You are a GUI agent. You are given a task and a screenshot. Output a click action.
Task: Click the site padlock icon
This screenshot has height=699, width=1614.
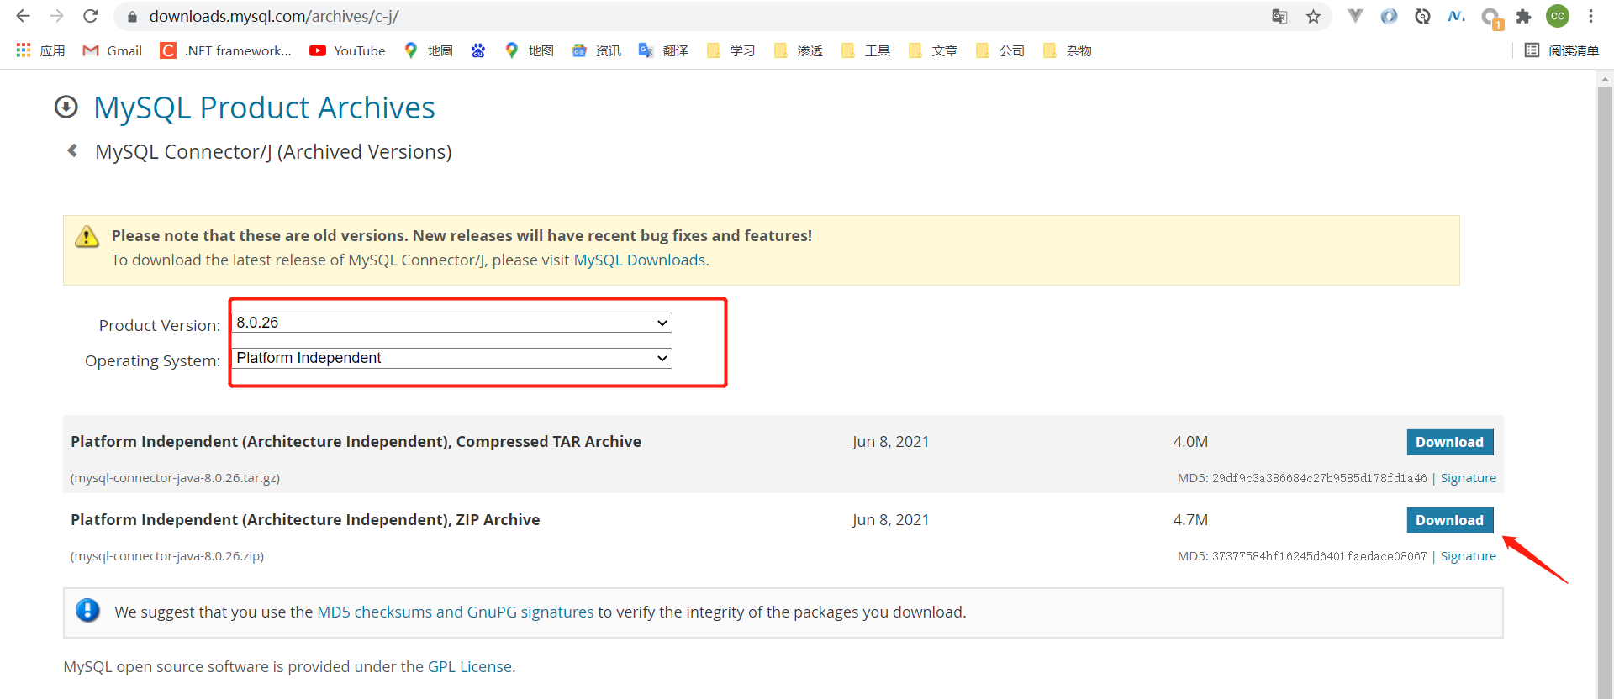click(132, 16)
